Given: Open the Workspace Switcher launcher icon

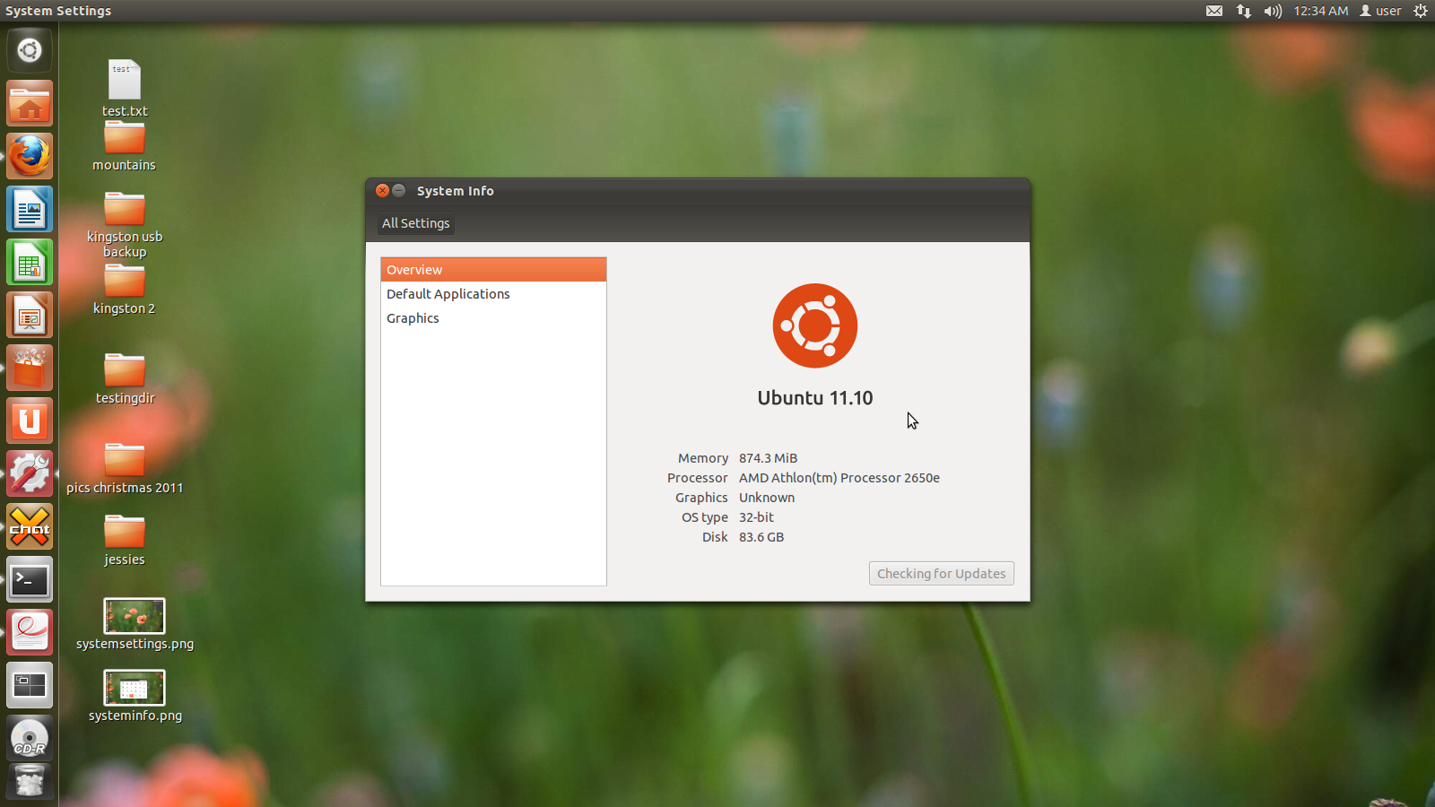Looking at the screenshot, I should (30, 686).
